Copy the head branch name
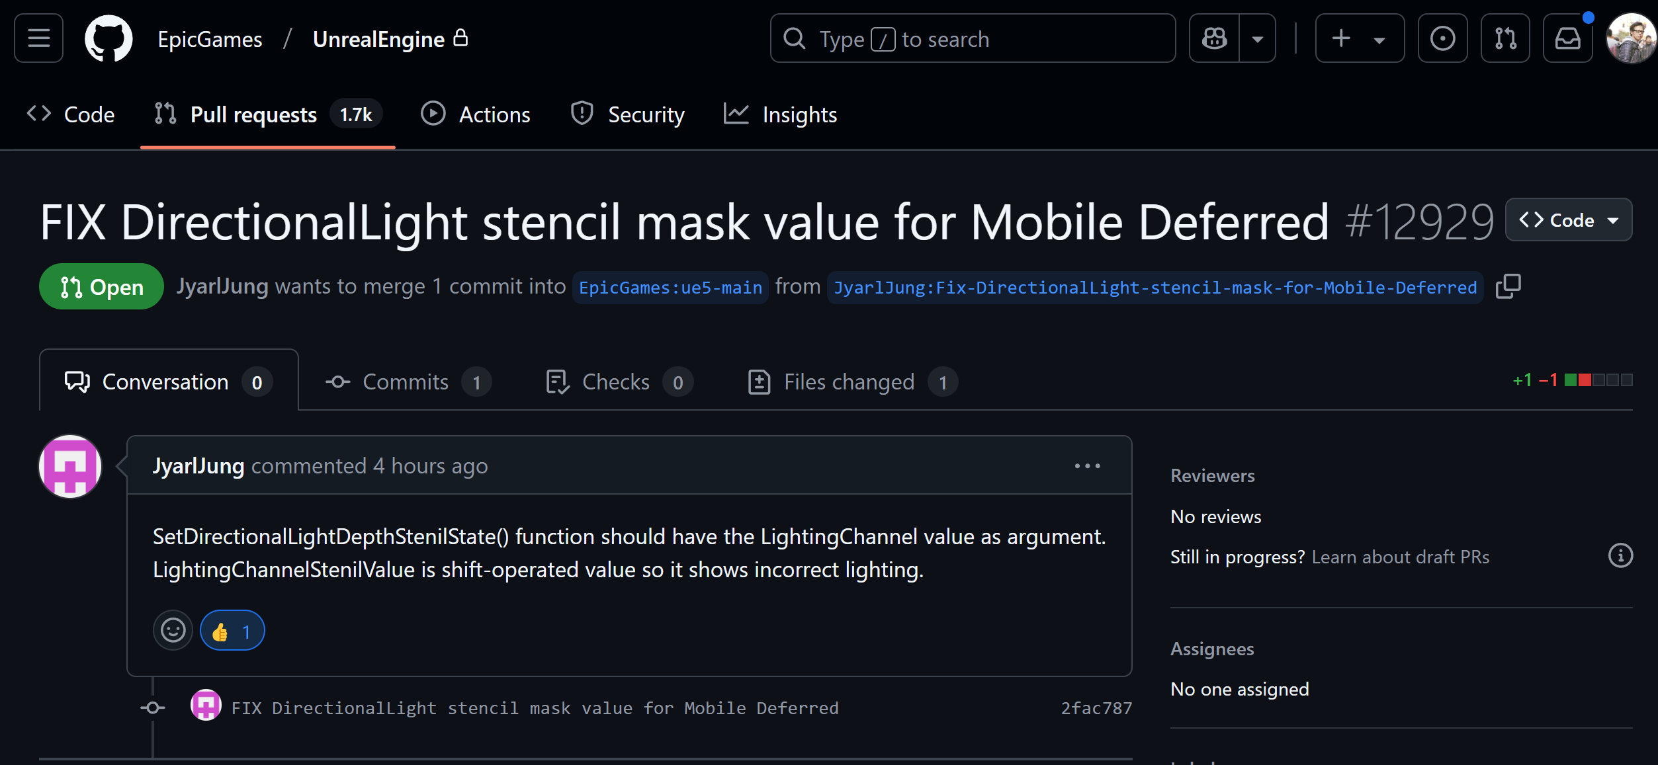The width and height of the screenshot is (1658, 765). click(1508, 287)
